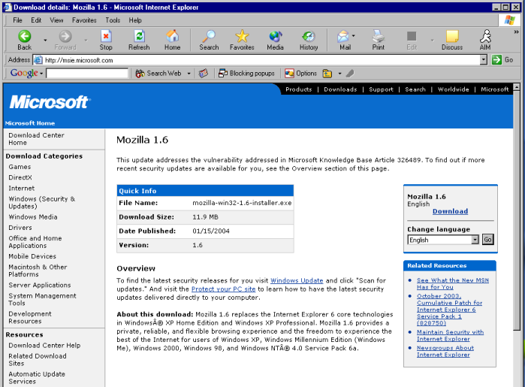
Task: Select Drivers download category
Action: tap(20, 228)
